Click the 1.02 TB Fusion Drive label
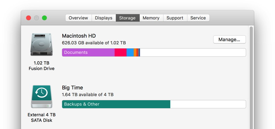 click(x=42, y=66)
